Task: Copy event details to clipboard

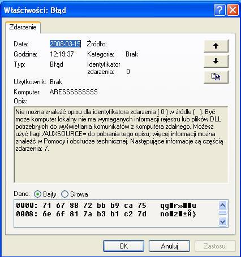Action: 216,77
